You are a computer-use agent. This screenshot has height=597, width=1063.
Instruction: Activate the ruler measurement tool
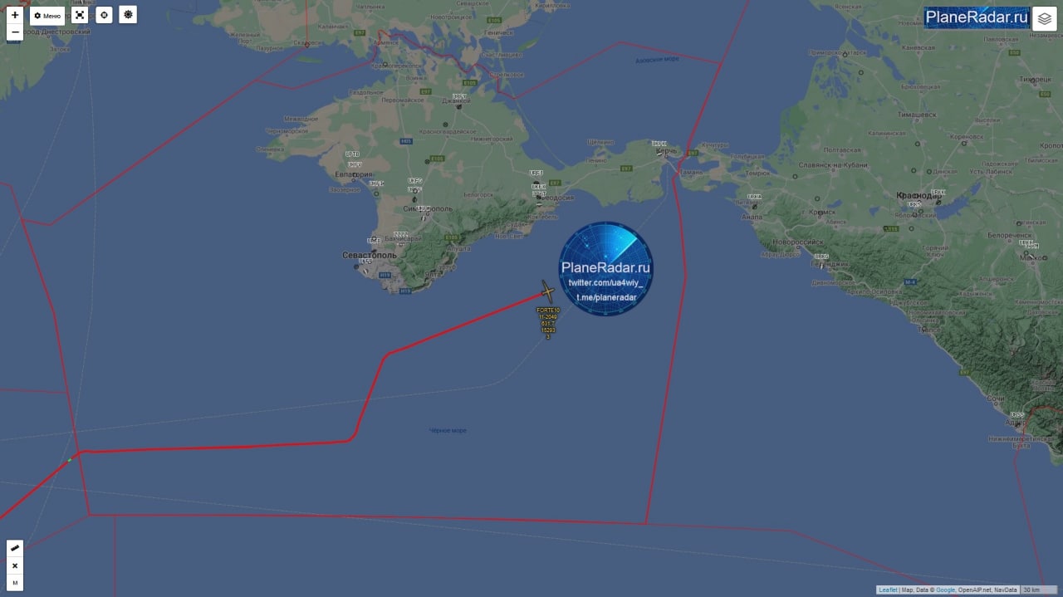[x=15, y=548]
